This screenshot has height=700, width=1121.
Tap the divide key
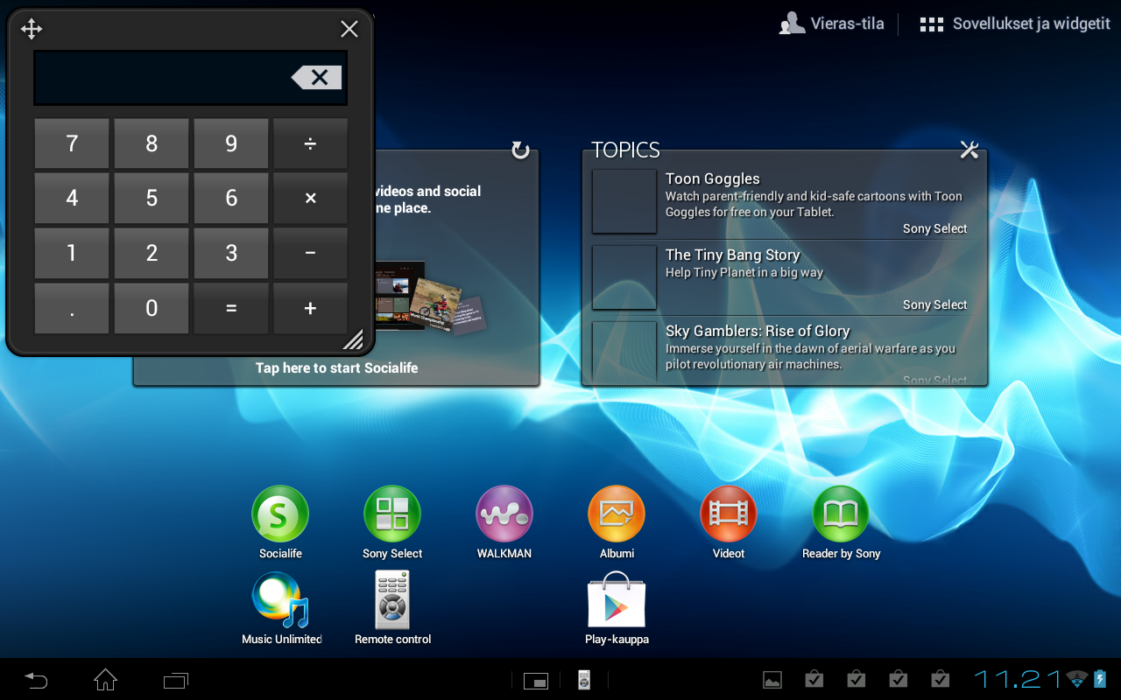point(310,143)
